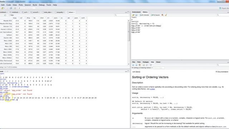Viewport: 229px width, 129px height.
Task: Open the order link in Help description
Action: 152,89
